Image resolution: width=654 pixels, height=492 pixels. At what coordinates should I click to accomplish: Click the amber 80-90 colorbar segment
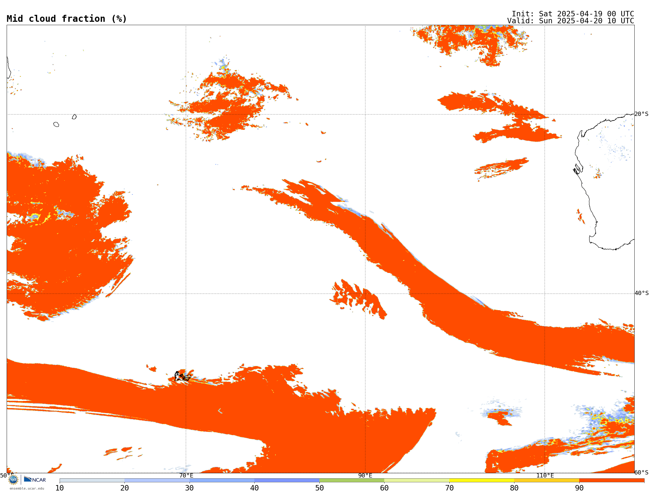[547, 481]
